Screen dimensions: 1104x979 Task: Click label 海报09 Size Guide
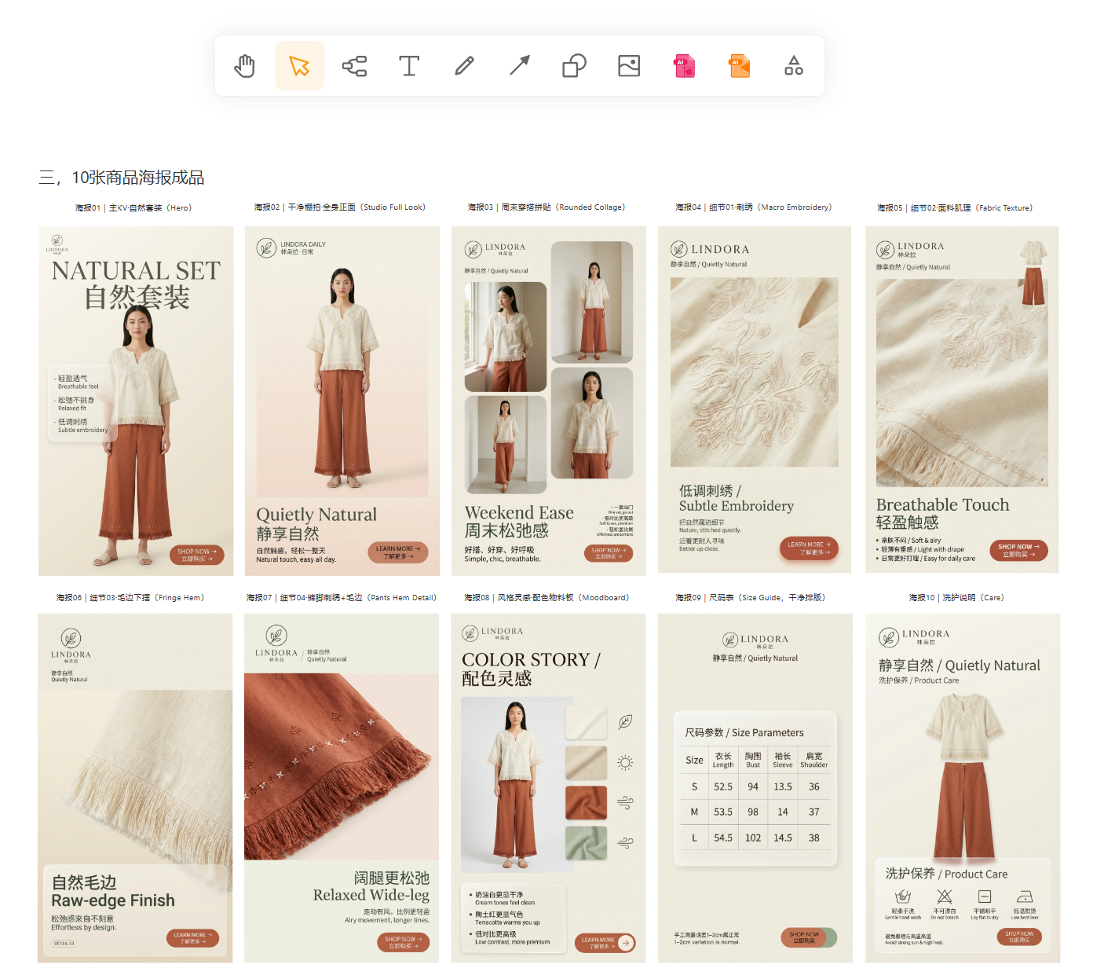[752, 598]
